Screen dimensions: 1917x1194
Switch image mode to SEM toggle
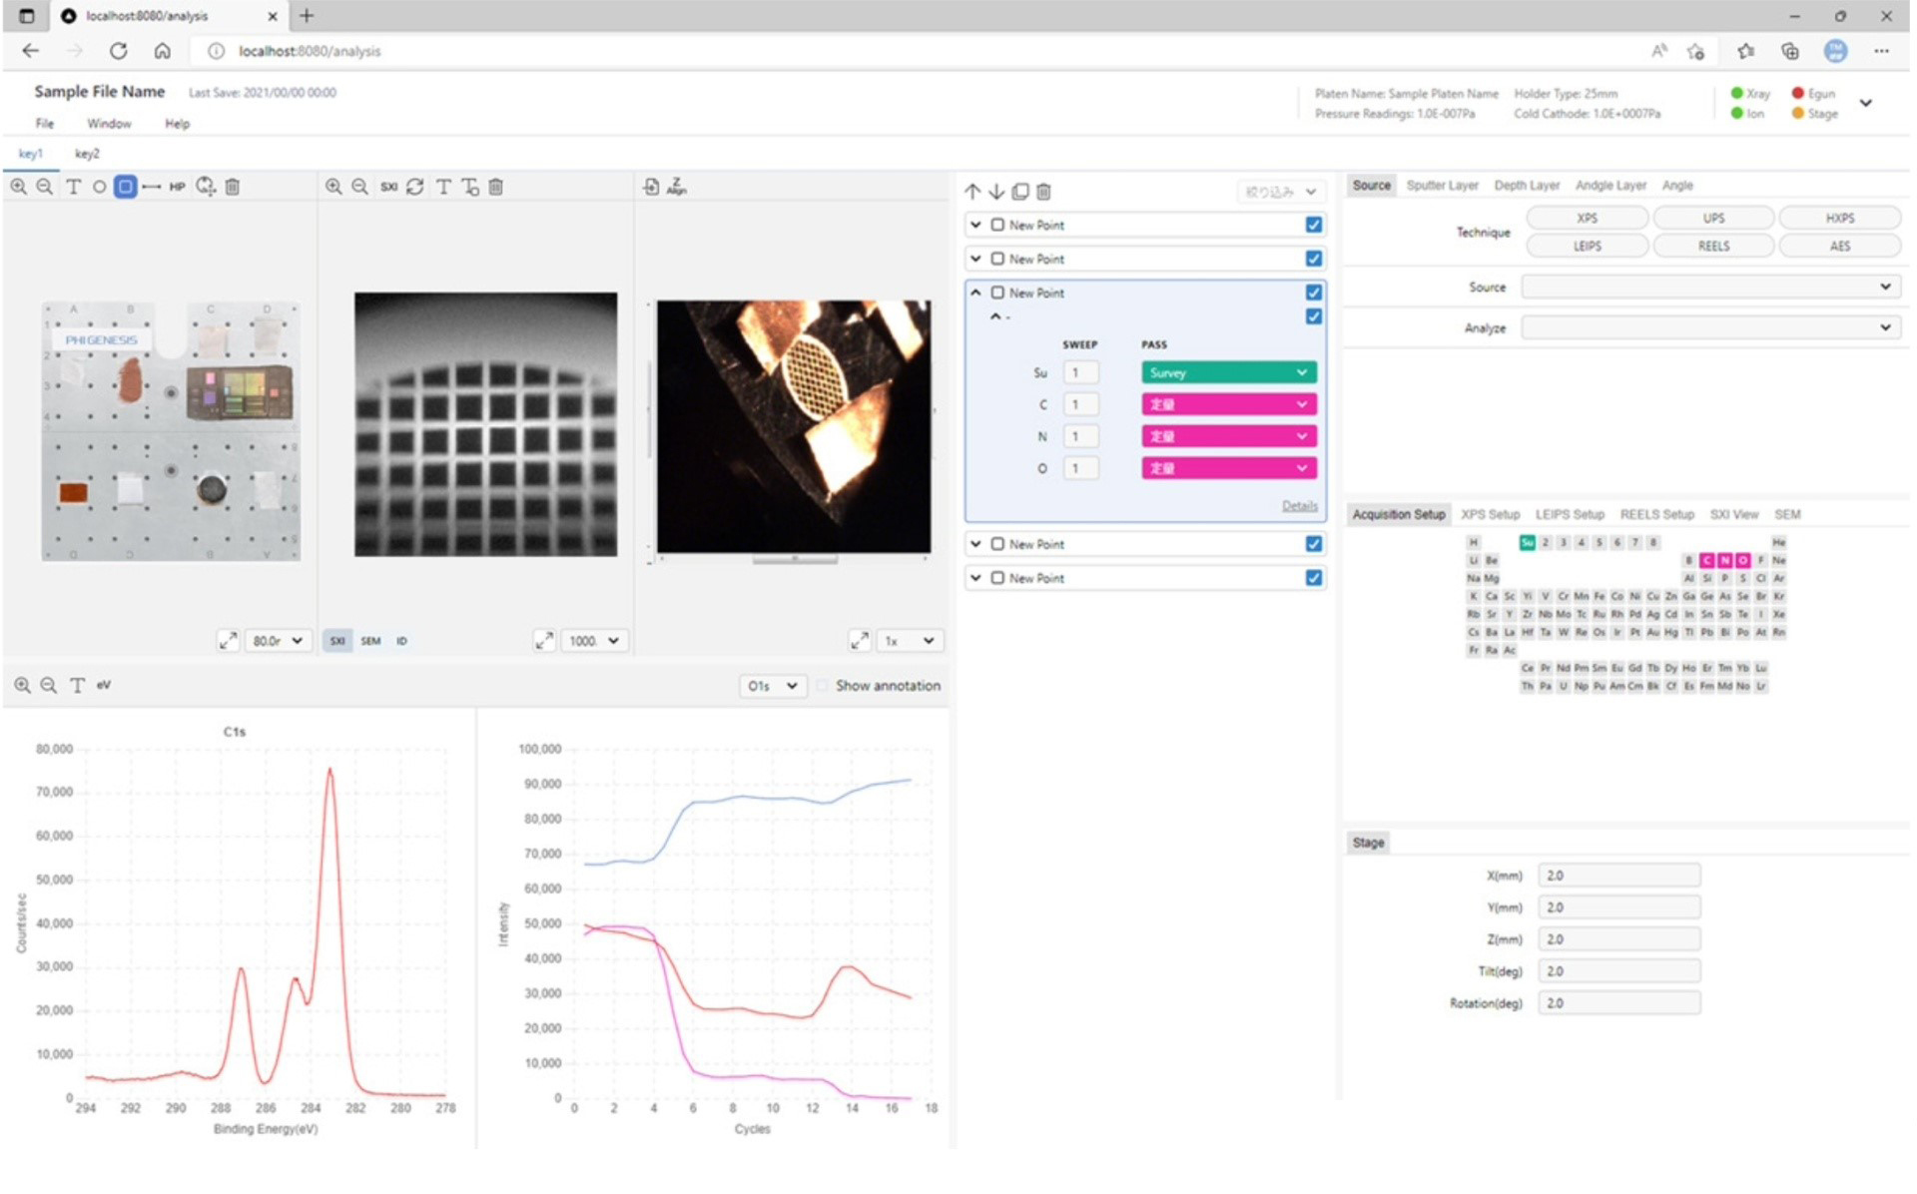point(370,641)
